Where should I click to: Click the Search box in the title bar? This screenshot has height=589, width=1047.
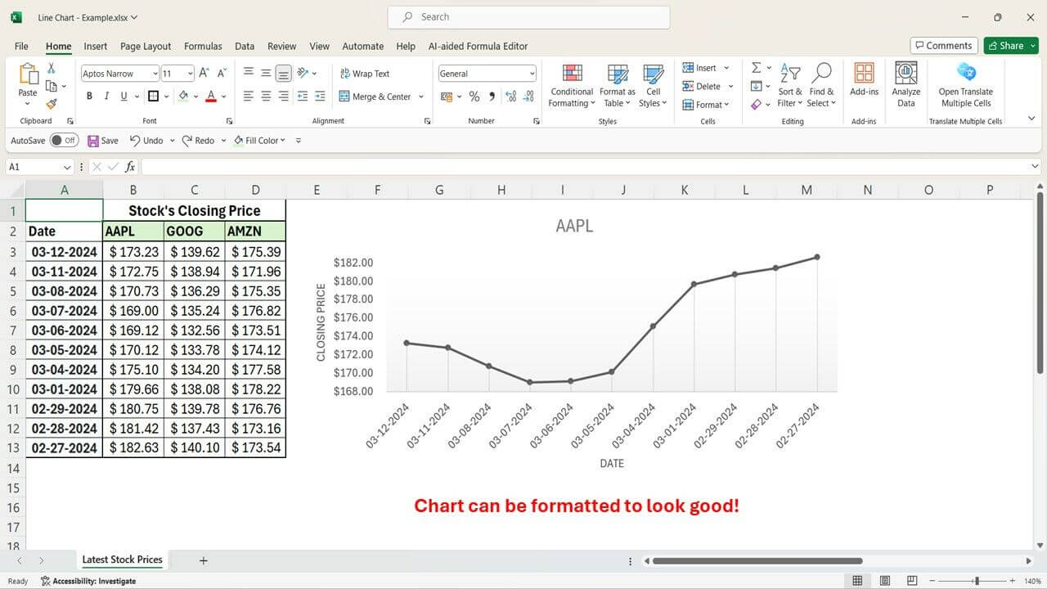[x=529, y=17]
